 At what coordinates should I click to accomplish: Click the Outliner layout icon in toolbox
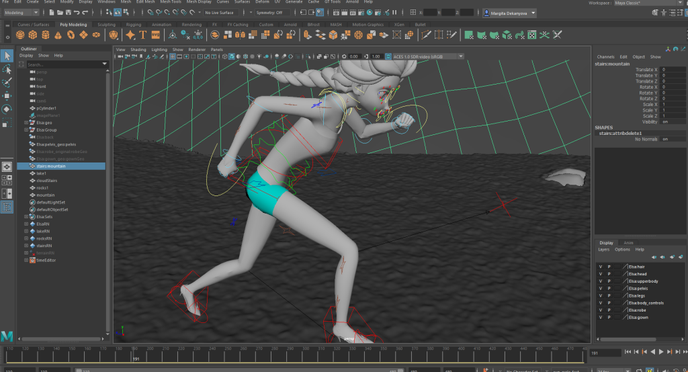(7, 207)
